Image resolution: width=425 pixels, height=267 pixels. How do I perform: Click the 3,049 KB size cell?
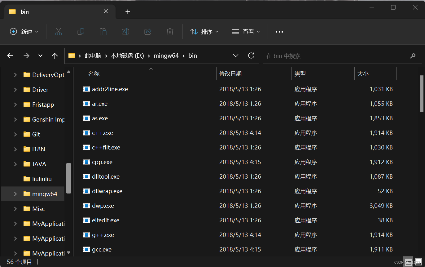[381, 206]
